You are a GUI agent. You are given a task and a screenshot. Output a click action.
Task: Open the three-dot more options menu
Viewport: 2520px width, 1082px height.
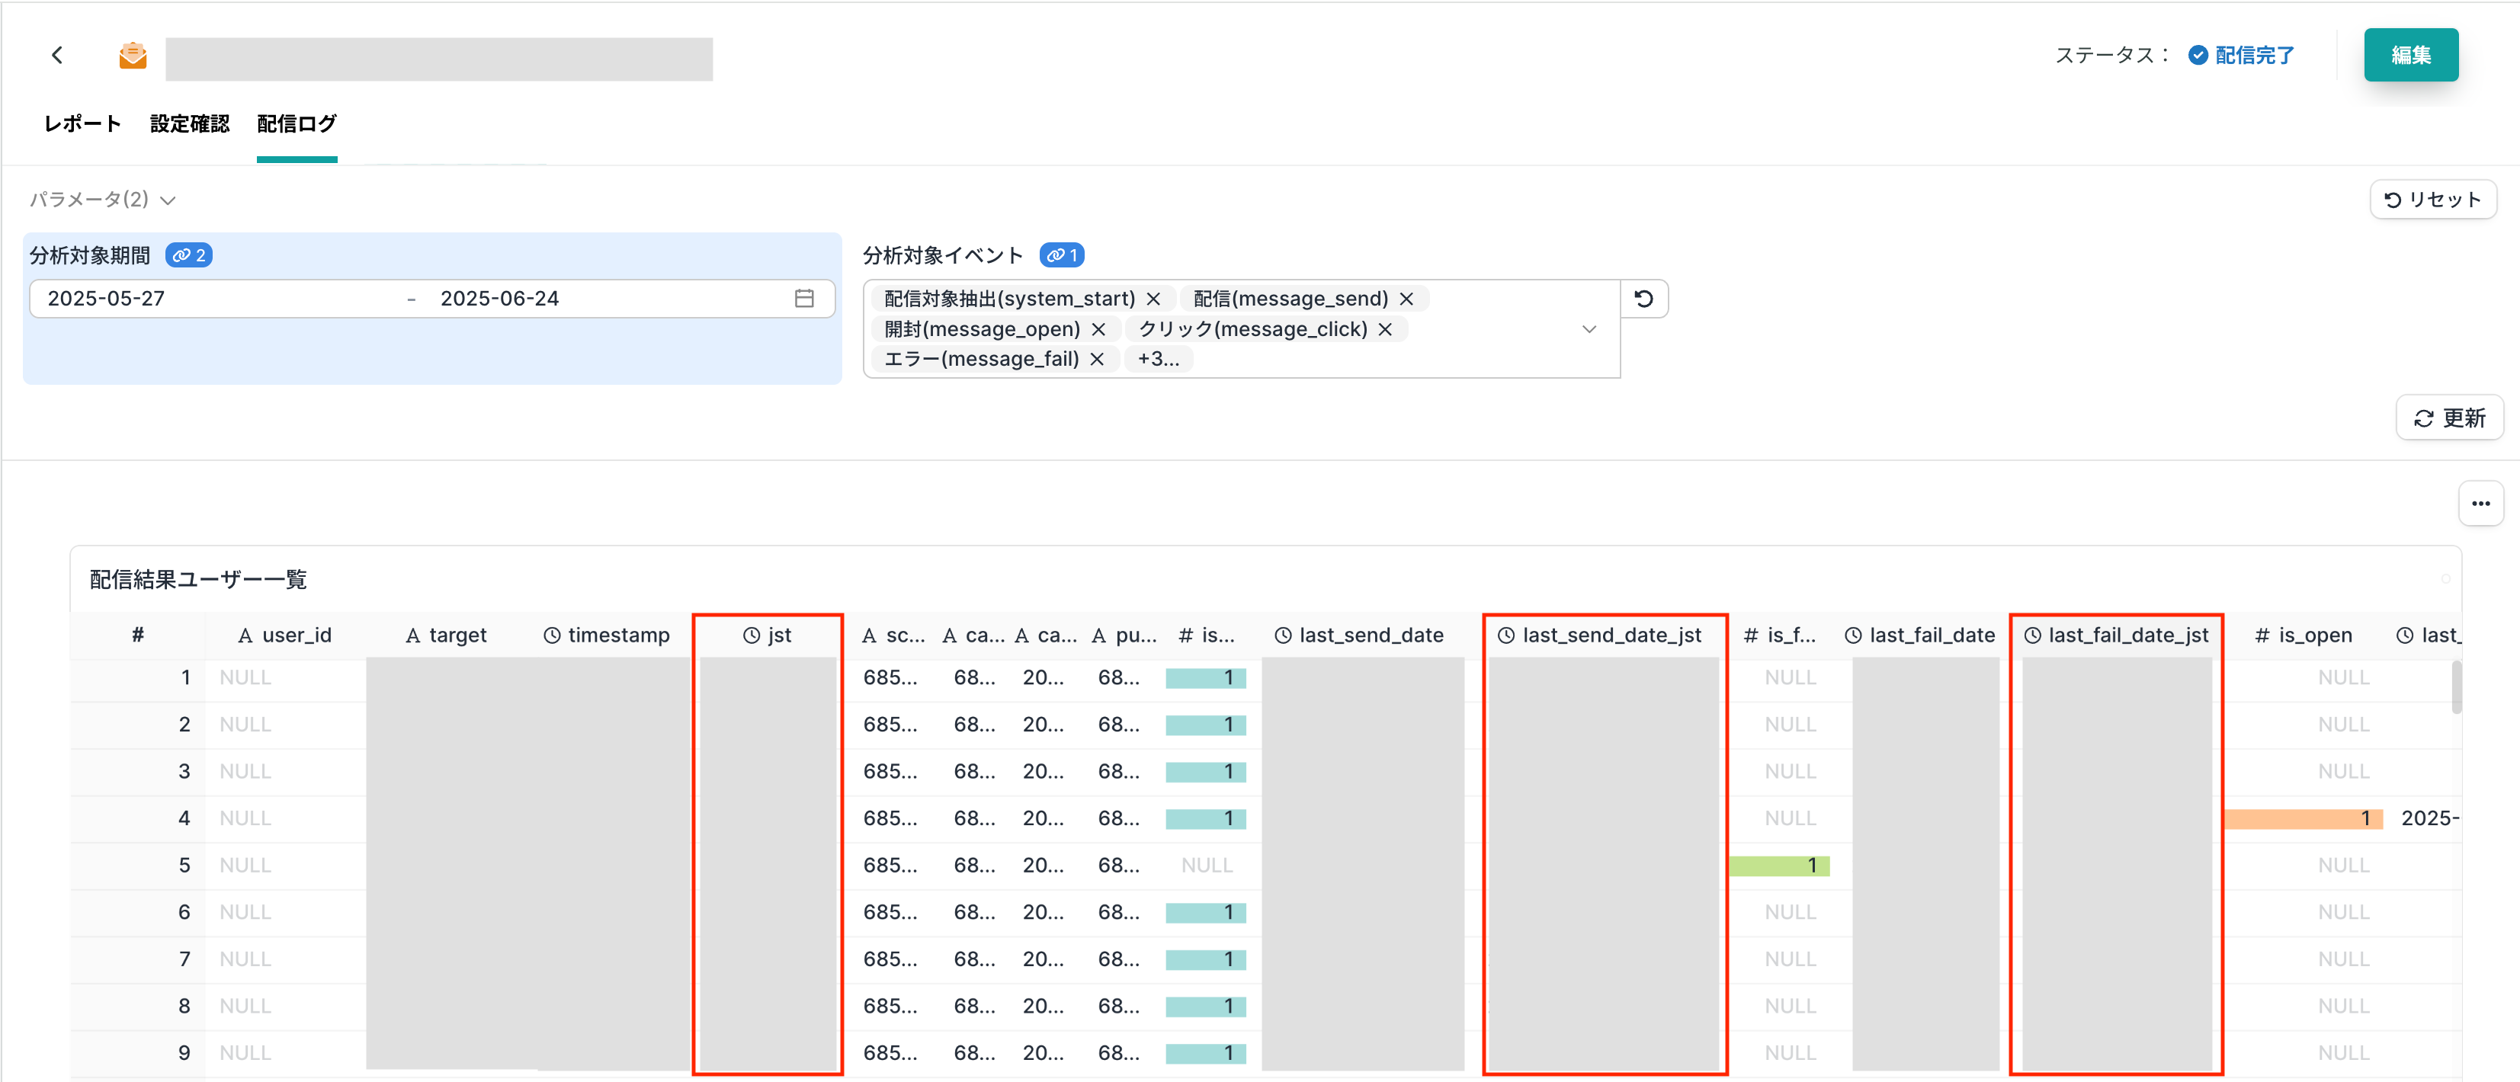tap(2480, 504)
